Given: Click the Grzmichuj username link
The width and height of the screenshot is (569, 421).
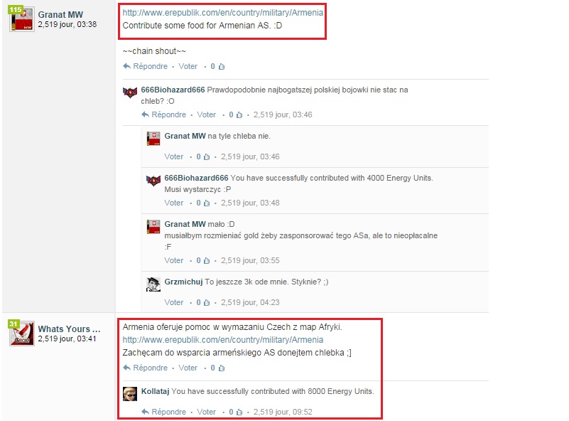Looking at the screenshot, I should click(x=183, y=282).
